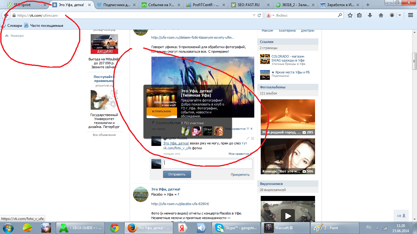Click the Наверх back-to-top link
This screenshot has height=234, width=417.
pyautogui.click(x=14, y=36)
